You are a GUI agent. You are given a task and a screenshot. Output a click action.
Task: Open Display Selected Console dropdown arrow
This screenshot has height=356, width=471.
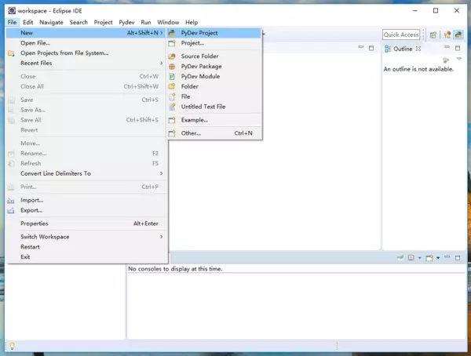coord(419,258)
